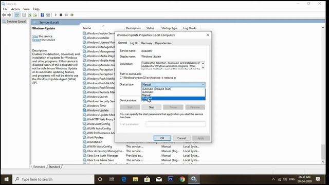
Task: Click the Pause Service icon in toolbar
Action: pyautogui.click(x=66, y=15)
